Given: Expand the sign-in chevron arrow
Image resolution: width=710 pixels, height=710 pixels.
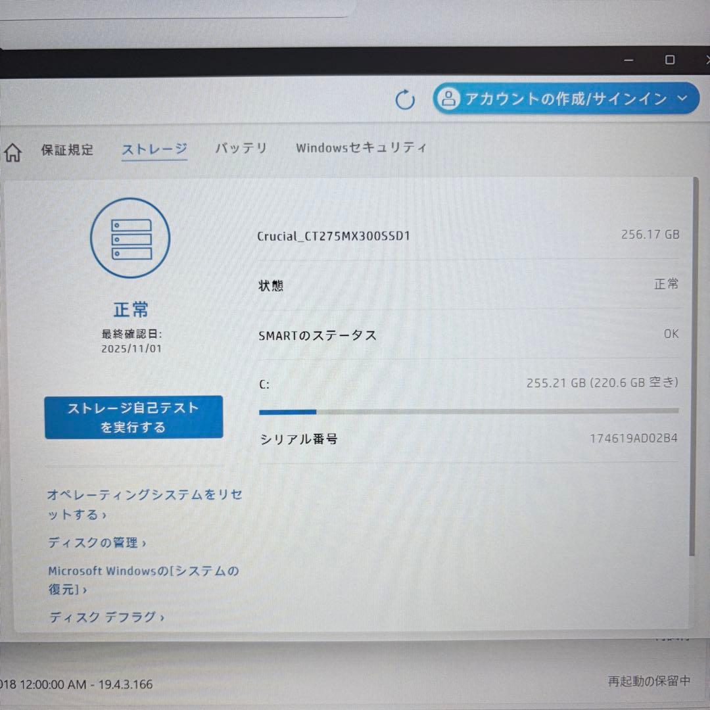Looking at the screenshot, I should coord(682,99).
